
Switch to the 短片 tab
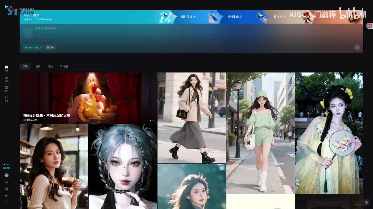click(38, 66)
